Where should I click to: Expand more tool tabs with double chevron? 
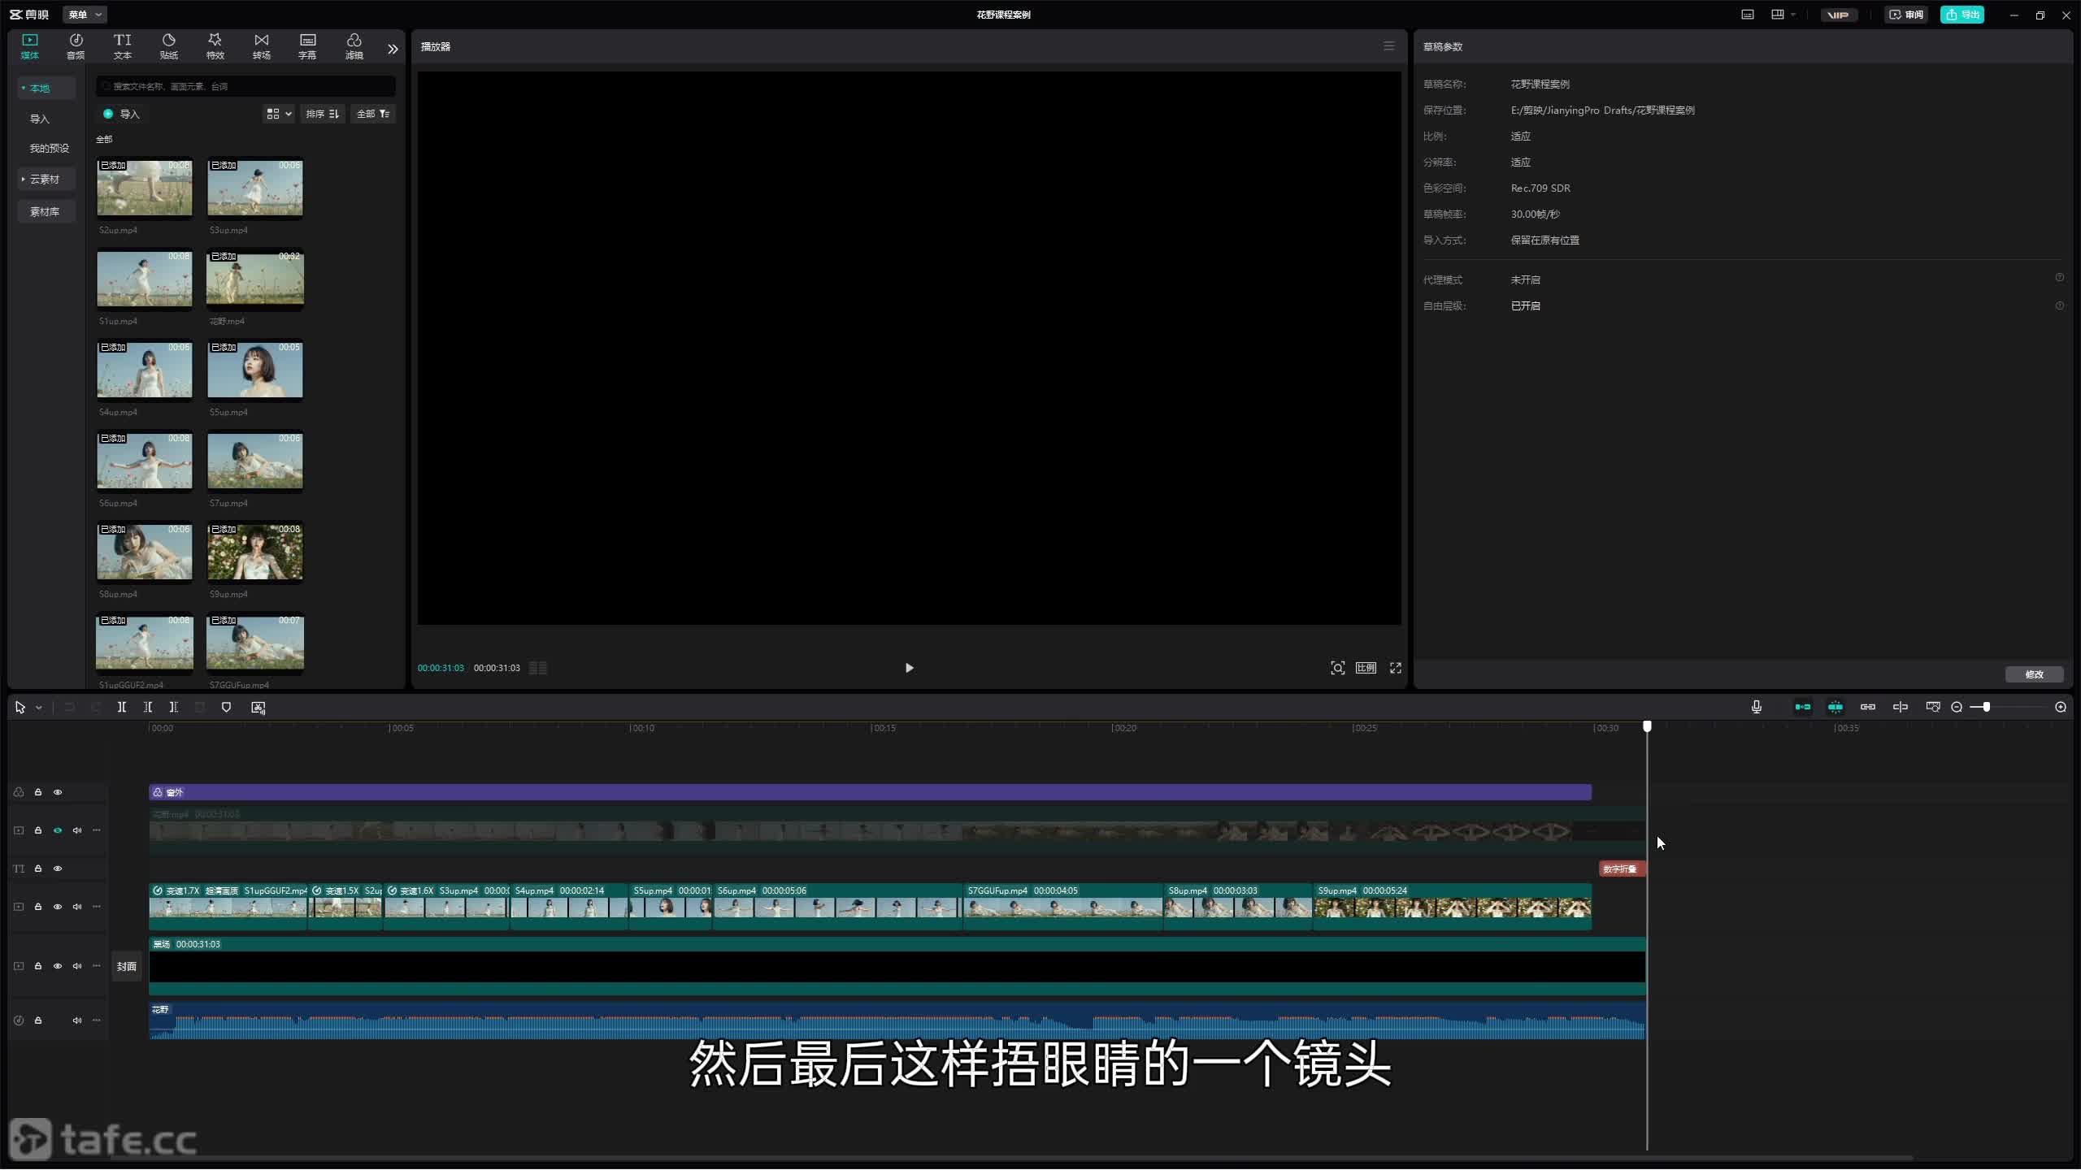(393, 49)
